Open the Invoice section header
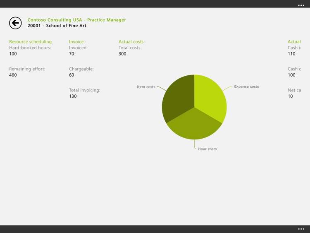 [76, 41]
